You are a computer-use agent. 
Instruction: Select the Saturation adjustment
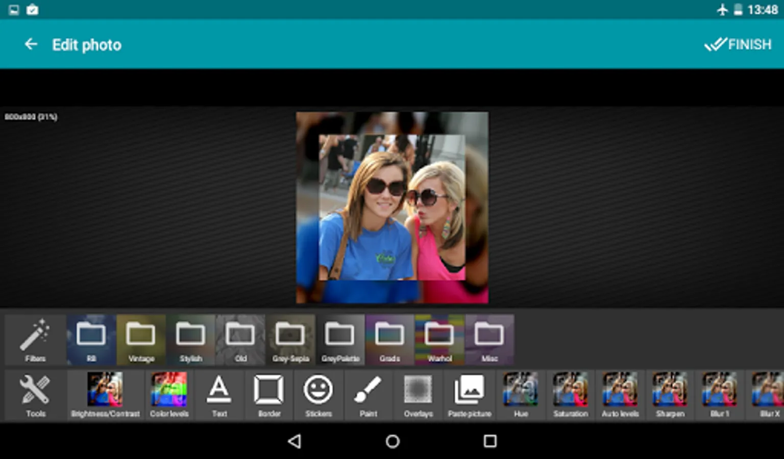570,395
